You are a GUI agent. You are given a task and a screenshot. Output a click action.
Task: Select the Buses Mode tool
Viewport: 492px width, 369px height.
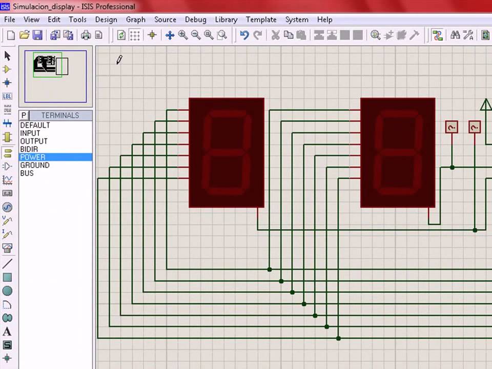[7, 124]
